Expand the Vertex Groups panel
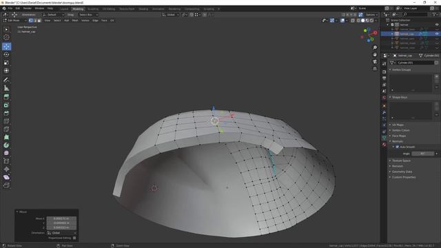The image size is (441, 248). click(401, 70)
